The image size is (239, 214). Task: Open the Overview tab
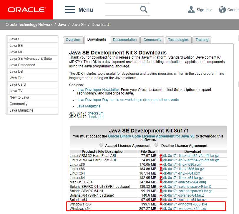[x=73, y=40]
